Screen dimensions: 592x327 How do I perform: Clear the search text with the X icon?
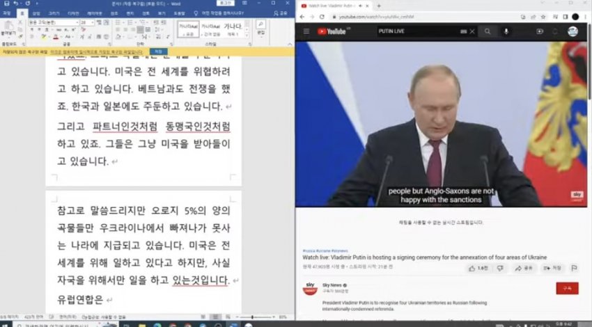click(472, 31)
